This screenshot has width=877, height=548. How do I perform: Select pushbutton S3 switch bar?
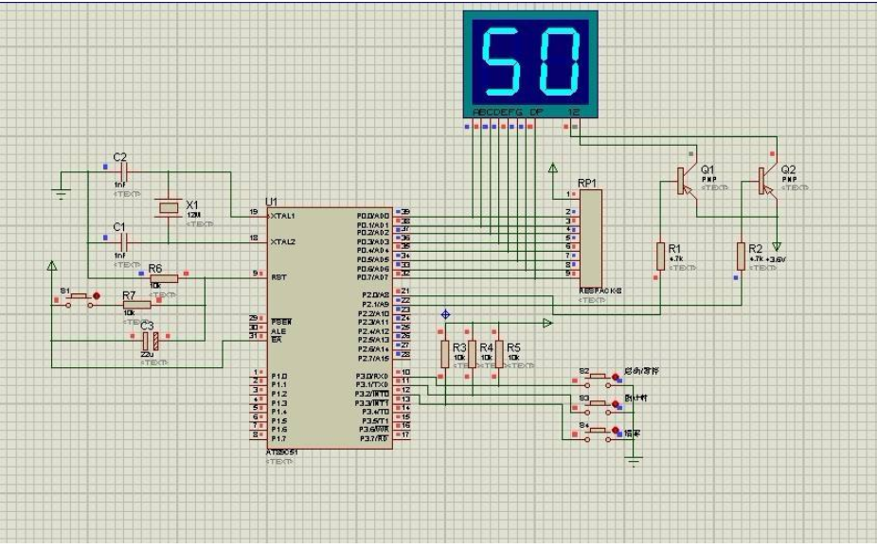[598, 403]
